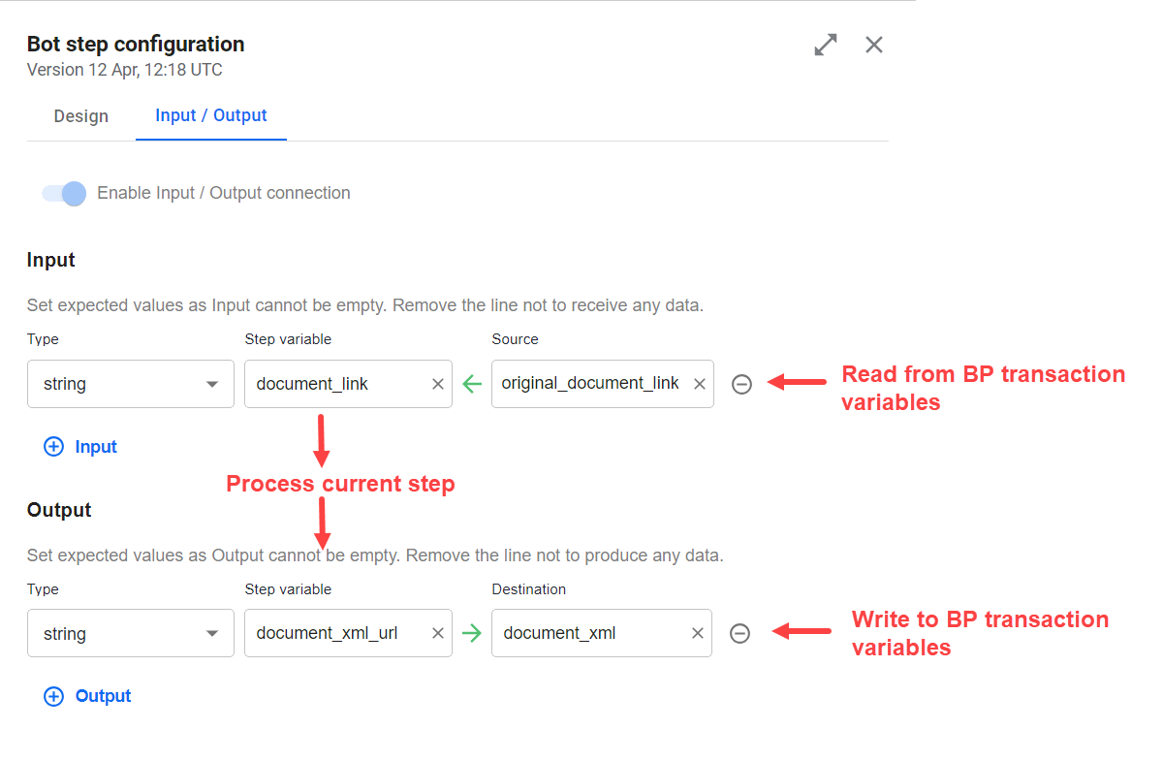Expand the configuration panel to full size
The width and height of the screenshot is (1163, 761).
coord(826,45)
